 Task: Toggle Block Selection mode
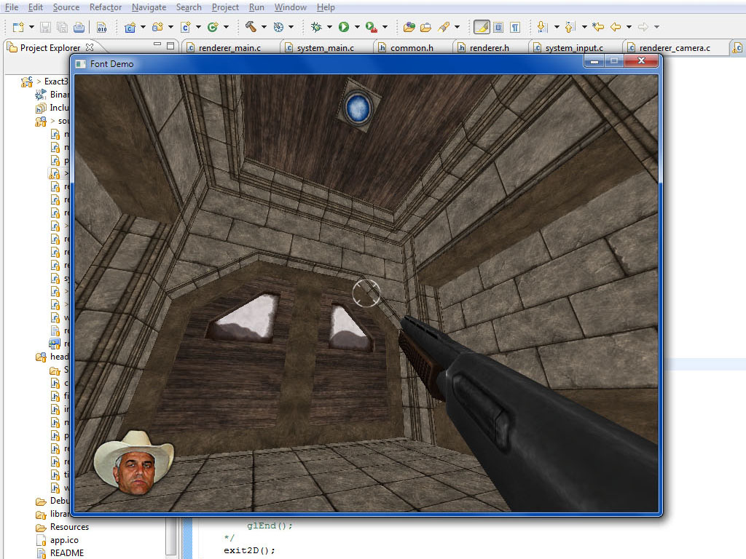(x=498, y=27)
